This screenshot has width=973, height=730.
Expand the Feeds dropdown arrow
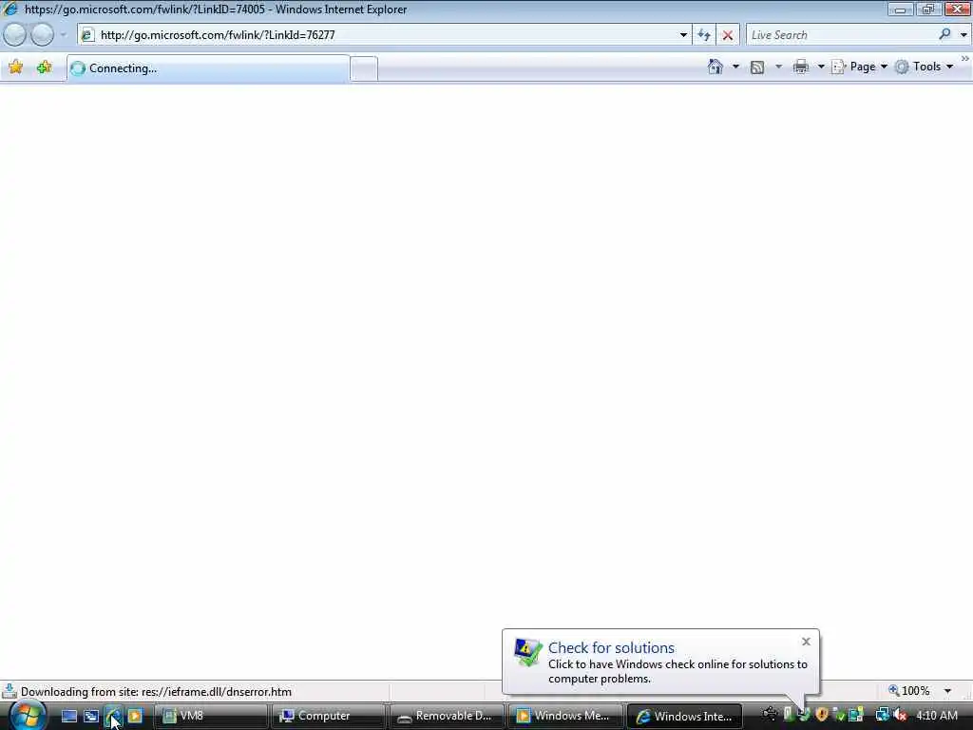779,67
